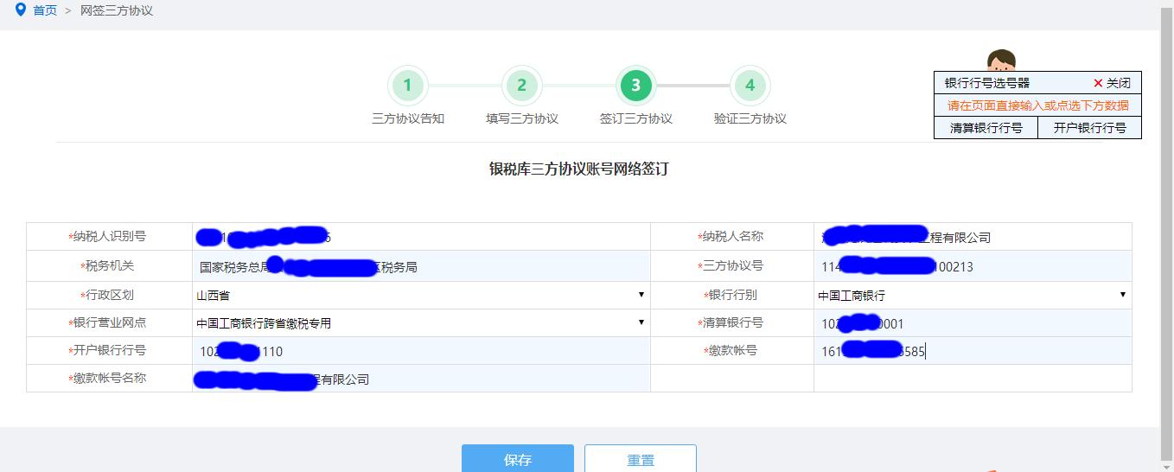Viewport: 1174px width, 472px height.
Task: Open the 银行营业网点 dropdown
Action: click(x=421, y=322)
